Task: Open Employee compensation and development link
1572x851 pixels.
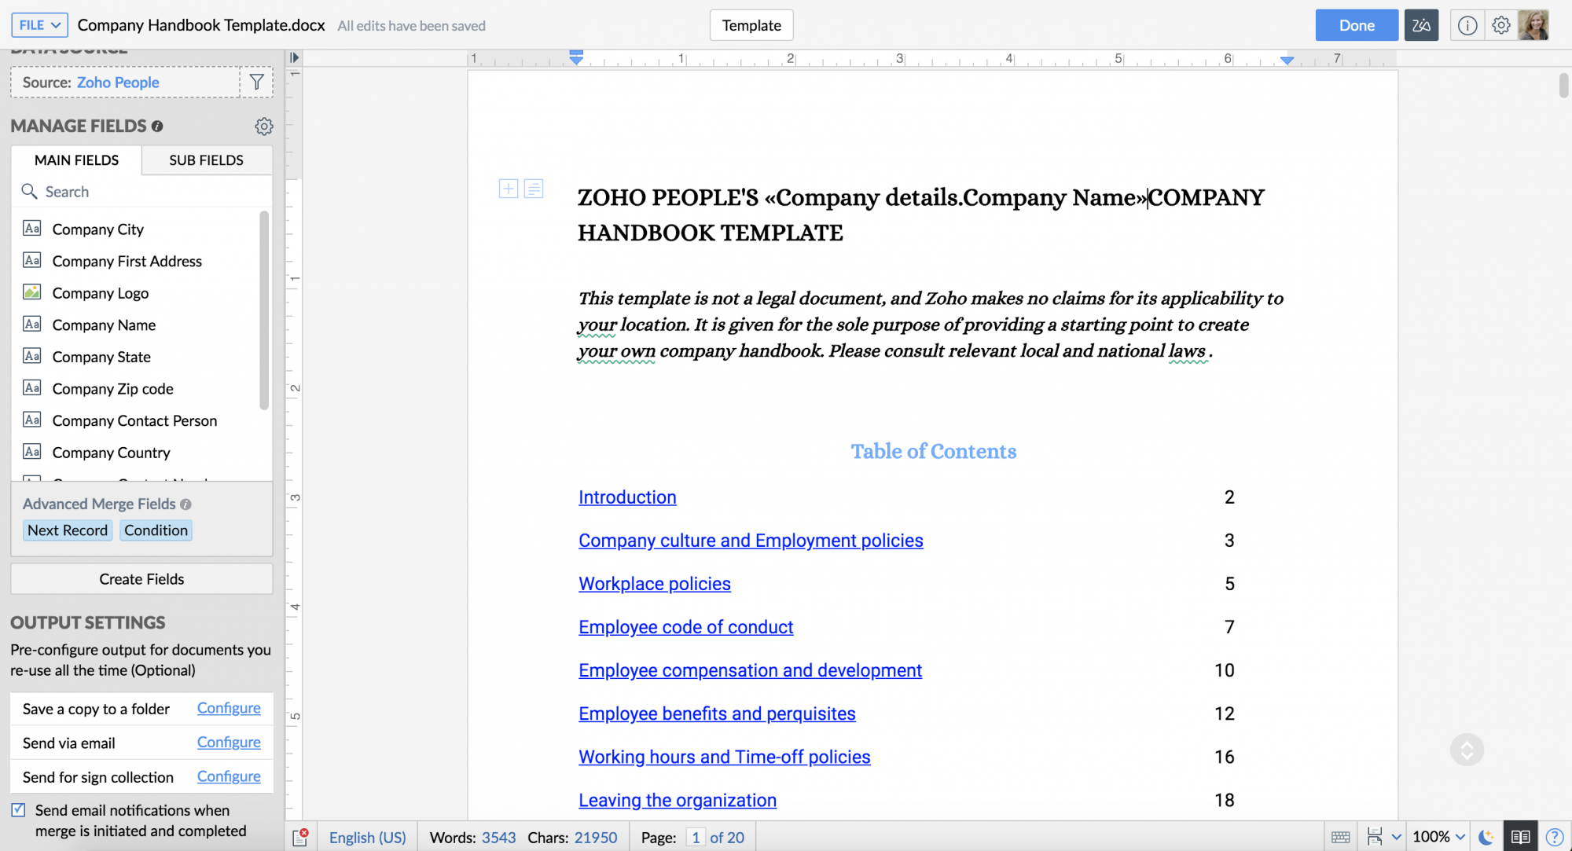Action: (x=750, y=670)
